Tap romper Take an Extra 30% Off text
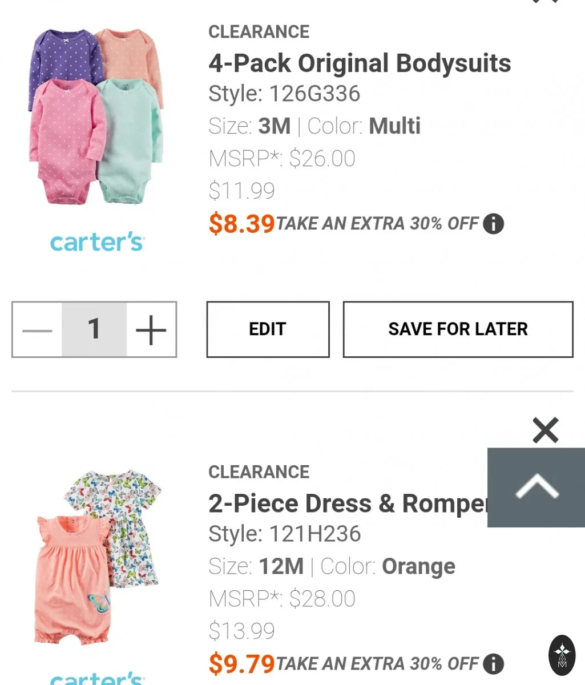This screenshot has height=685, width=585. pyautogui.click(x=377, y=664)
